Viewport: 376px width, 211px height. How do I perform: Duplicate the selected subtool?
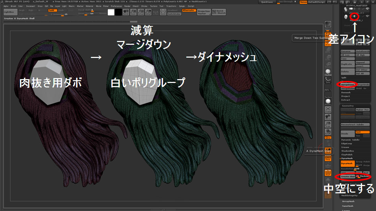[348, 64]
